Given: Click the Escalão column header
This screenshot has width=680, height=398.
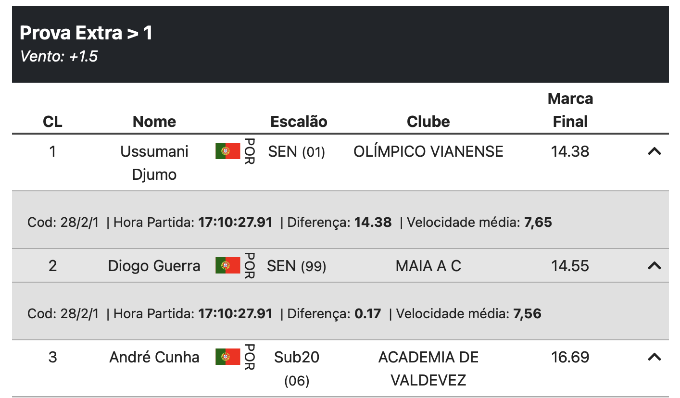Looking at the screenshot, I should (299, 122).
